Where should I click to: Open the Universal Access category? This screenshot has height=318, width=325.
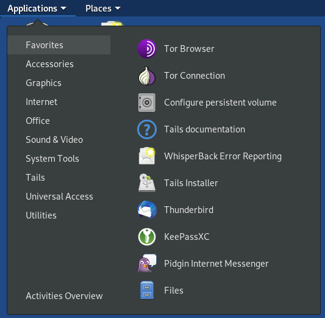coord(59,197)
